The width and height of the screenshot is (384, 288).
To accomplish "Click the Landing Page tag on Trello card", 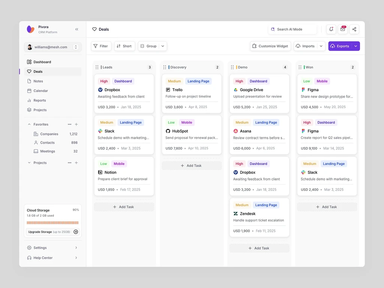I will (198, 81).
